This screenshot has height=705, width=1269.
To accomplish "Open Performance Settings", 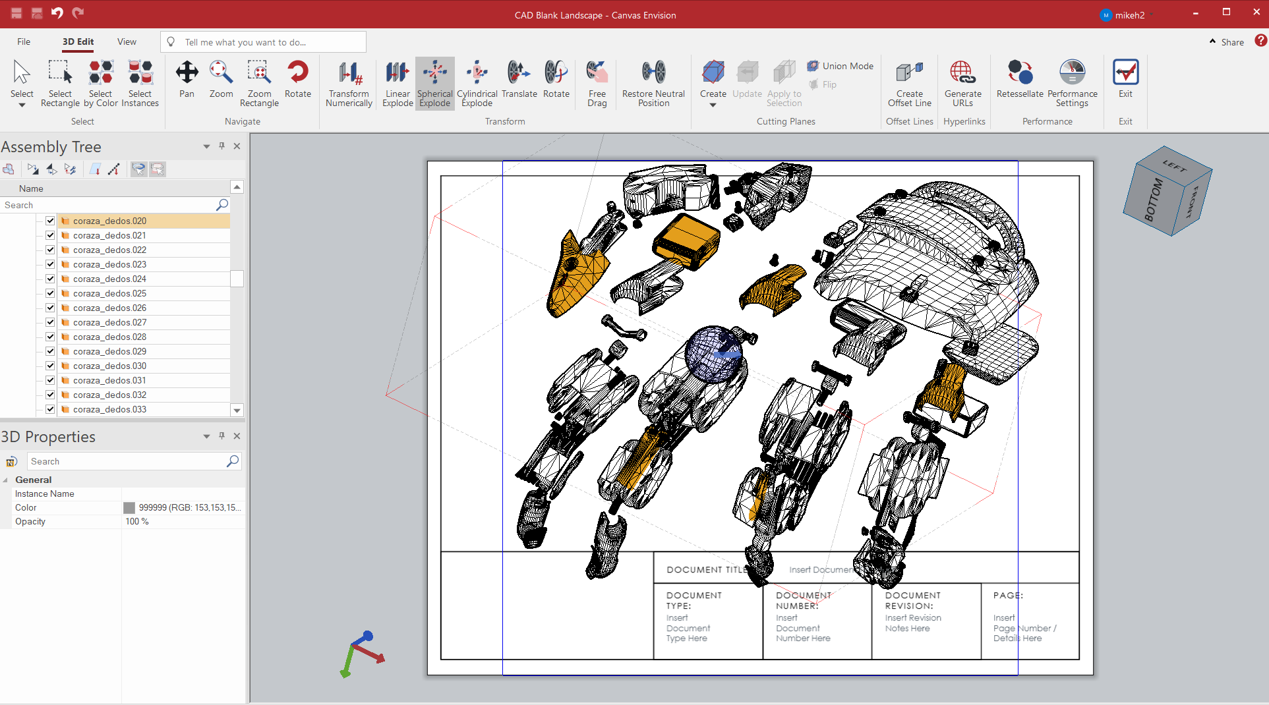I will (x=1072, y=72).
